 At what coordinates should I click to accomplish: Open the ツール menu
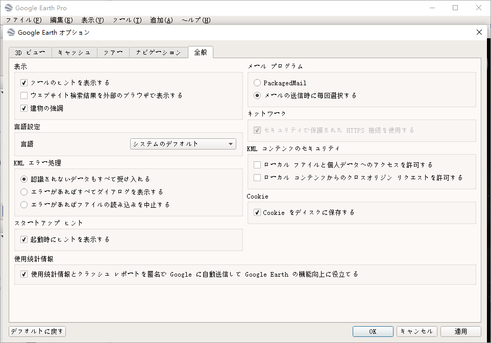pyautogui.click(x=127, y=20)
